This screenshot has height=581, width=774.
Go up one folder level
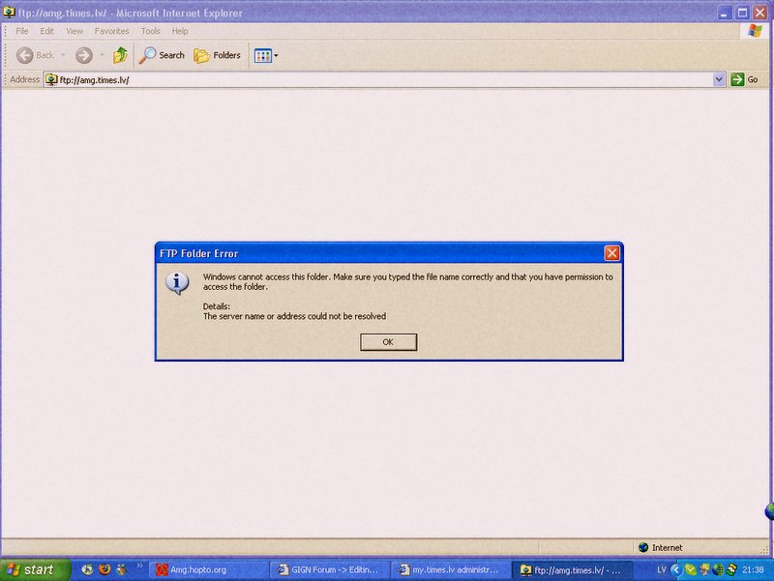point(120,55)
